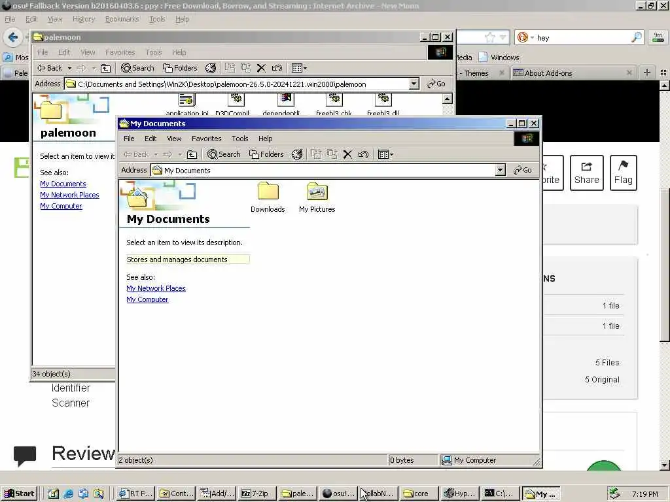
Task: Open Views dropdown in palemoon window toolbar
Action: (298, 68)
